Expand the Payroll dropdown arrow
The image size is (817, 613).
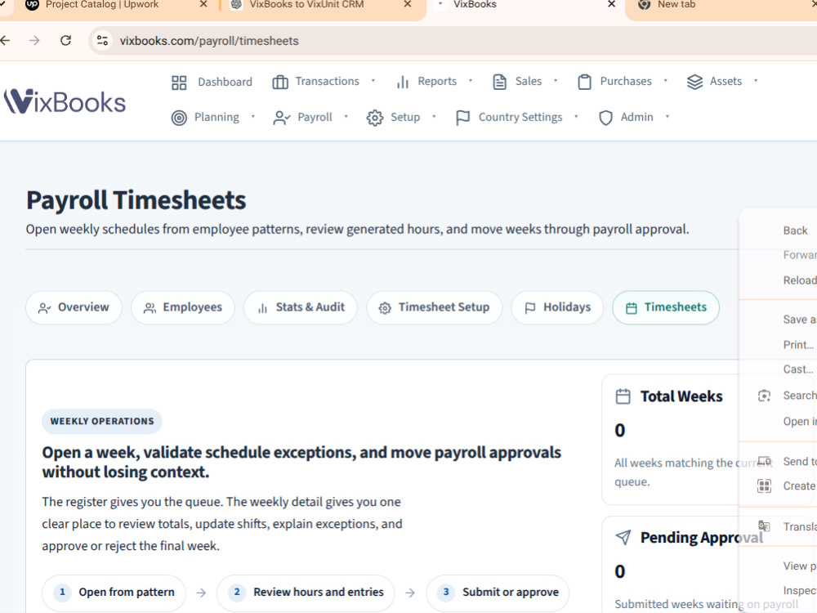point(346,117)
